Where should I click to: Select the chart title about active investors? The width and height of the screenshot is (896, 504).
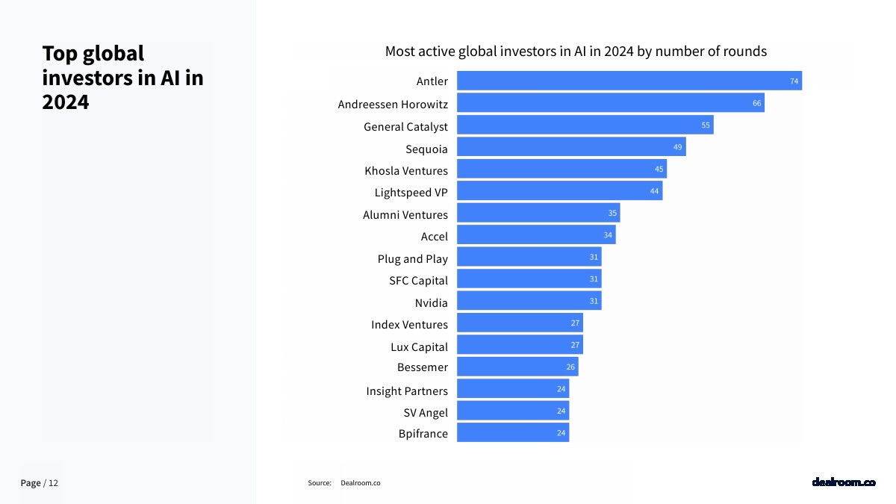pyautogui.click(x=576, y=52)
